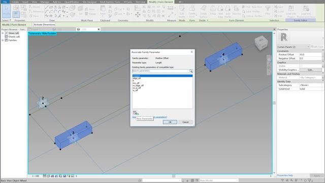The height and width of the screenshot is (183, 325).
Task: Open the Subcategory dropdown value
Action: pyautogui.click(x=310, y=85)
